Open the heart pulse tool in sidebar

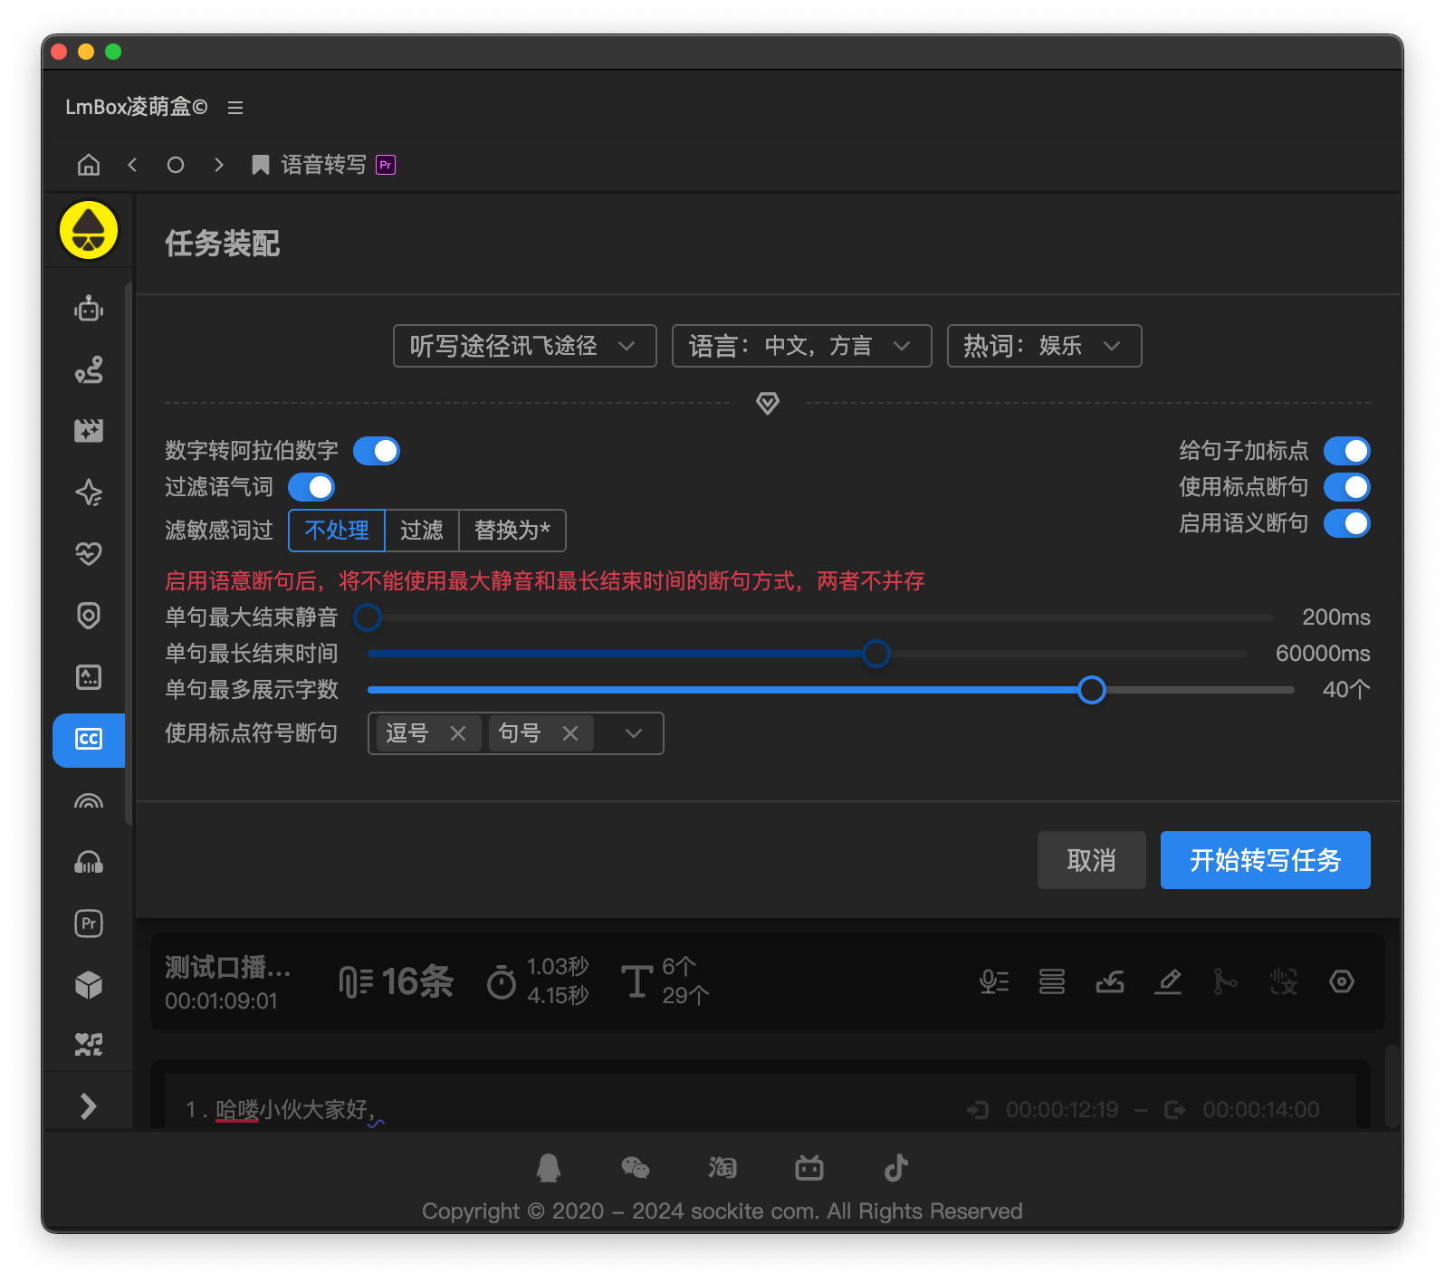pos(89,554)
